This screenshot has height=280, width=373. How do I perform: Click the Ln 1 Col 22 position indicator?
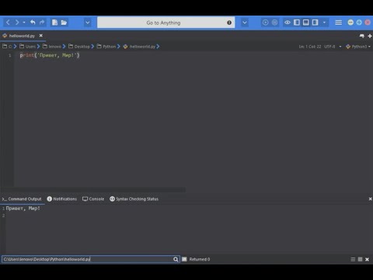[310, 47]
